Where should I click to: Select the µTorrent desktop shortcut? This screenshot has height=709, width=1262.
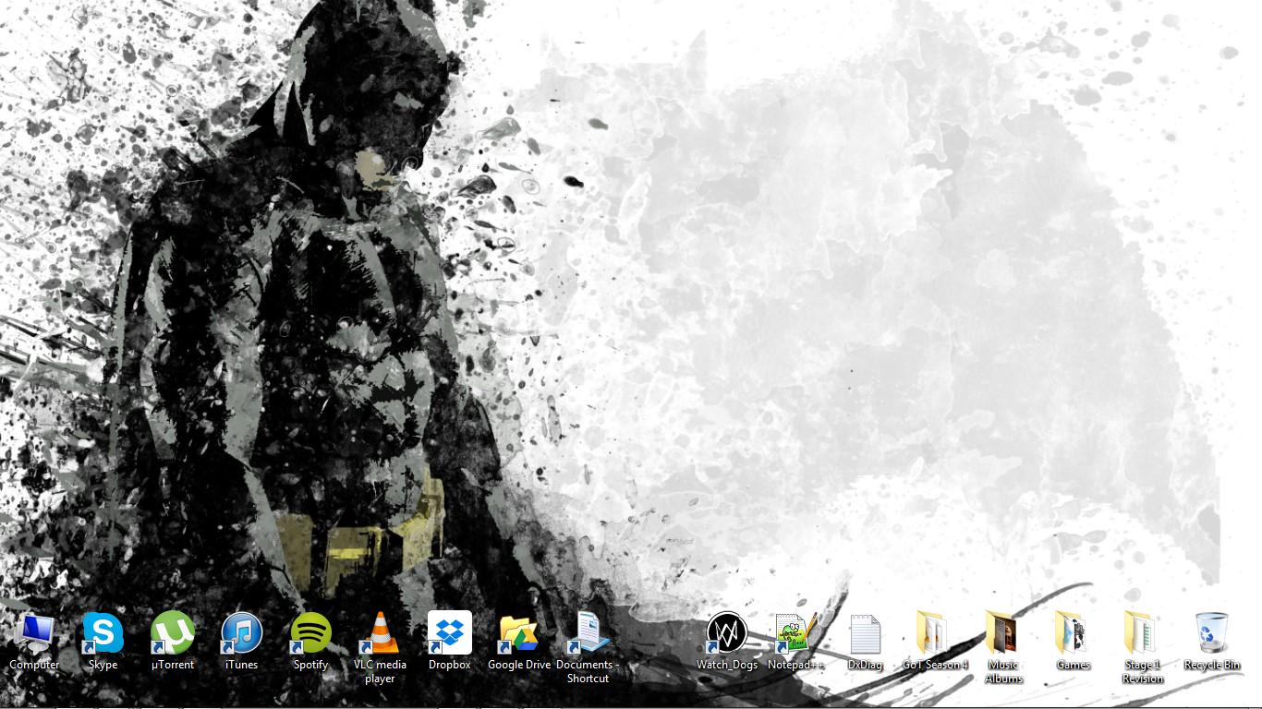[172, 633]
